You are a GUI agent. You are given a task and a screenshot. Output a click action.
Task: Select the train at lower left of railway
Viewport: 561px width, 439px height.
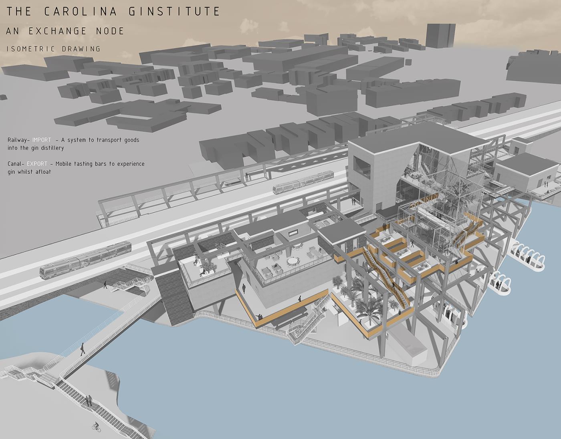pyautogui.click(x=85, y=260)
